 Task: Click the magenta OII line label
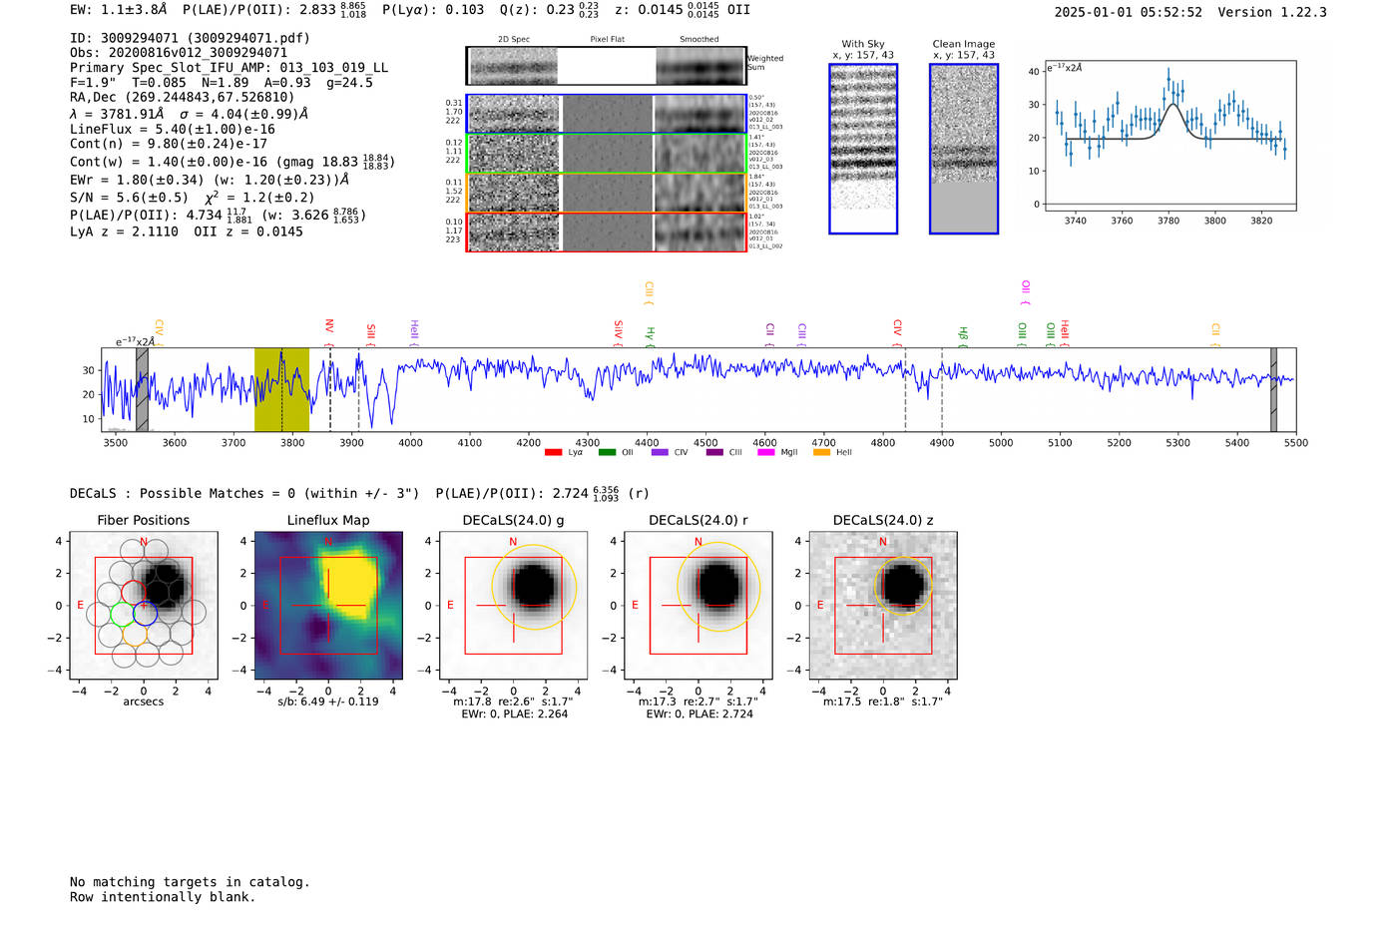(1026, 291)
